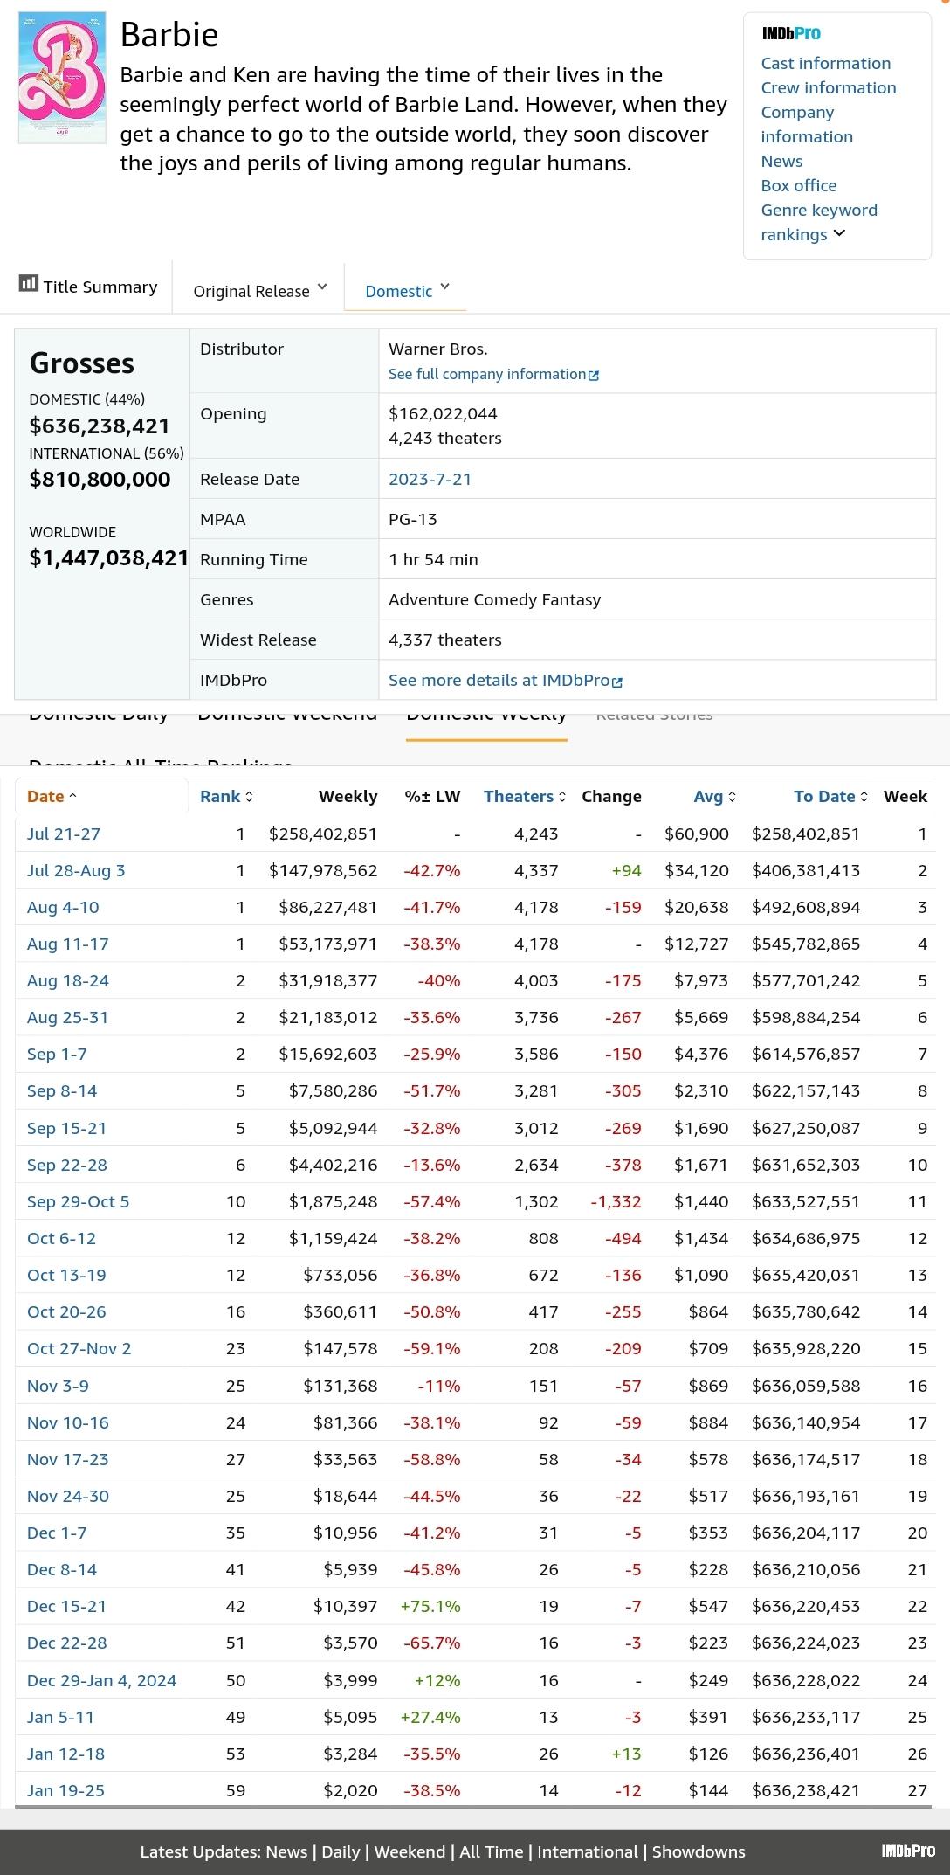Viewport: 950px width, 1875px height.
Task: Click the +75.1% change cell
Action: click(430, 1606)
